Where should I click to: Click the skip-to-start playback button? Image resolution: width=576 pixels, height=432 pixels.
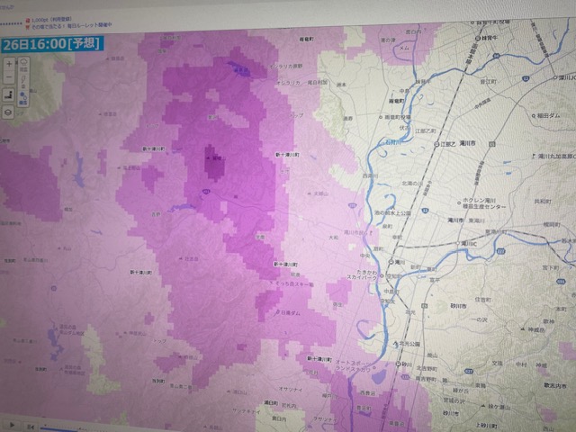click(x=31, y=426)
